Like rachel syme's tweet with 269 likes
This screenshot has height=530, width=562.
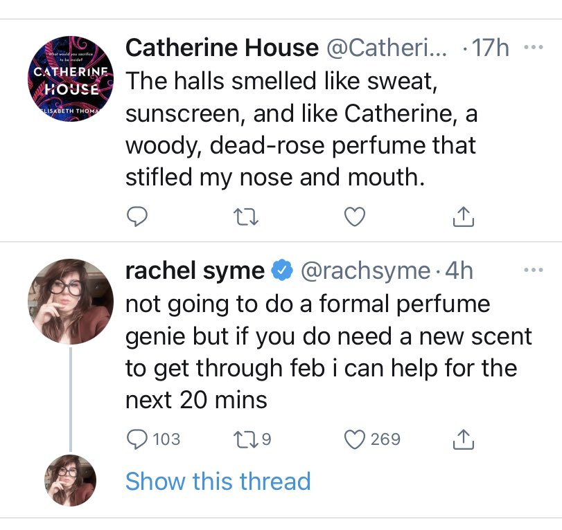tap(355, 439)
